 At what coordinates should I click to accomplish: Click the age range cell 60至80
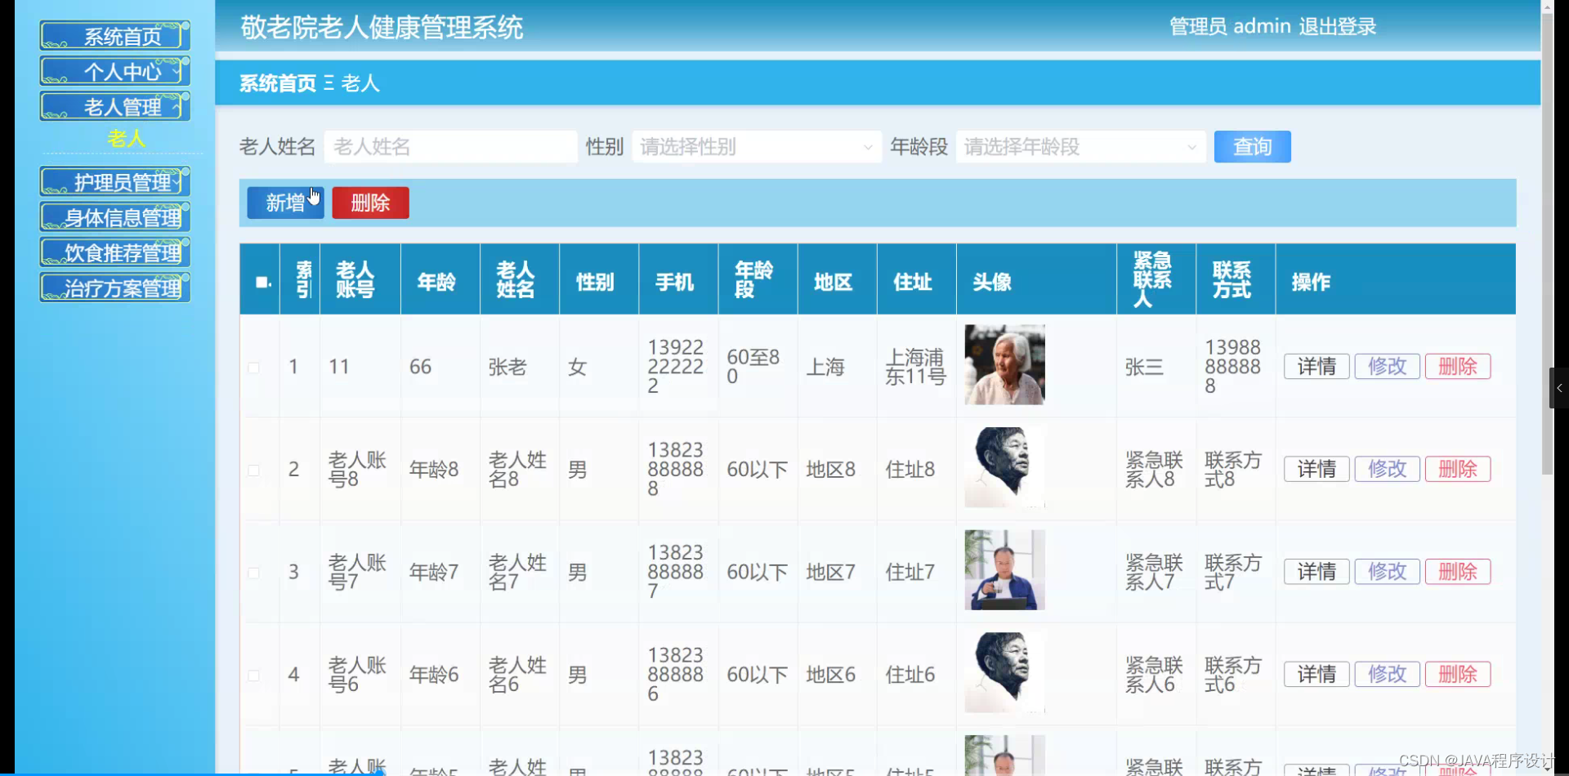(x=753, y=367)
